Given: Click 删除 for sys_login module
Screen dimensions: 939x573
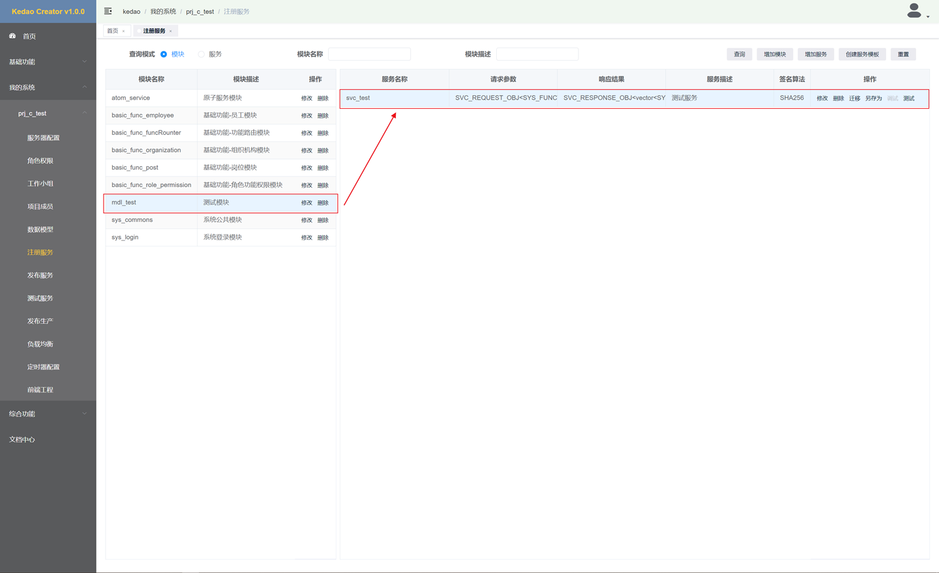Looking at the screenshot, I should click(x=323, y=238).
